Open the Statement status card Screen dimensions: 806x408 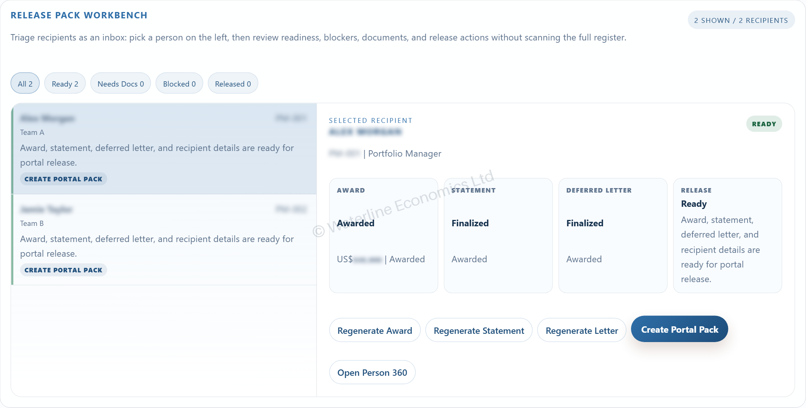pyautogui.click(x=498, y=236)
